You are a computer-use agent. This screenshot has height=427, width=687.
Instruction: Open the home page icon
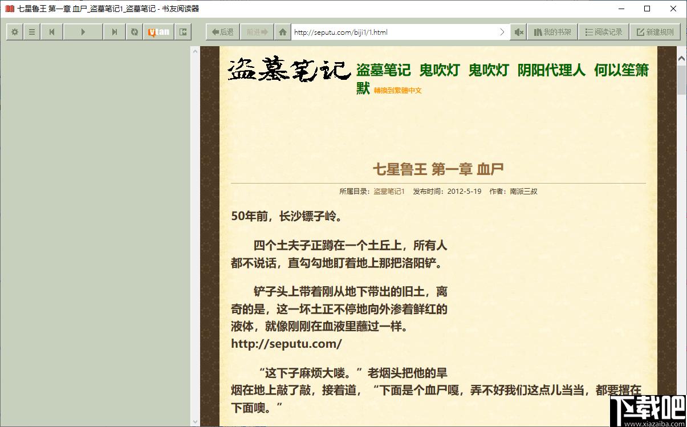[x=283, y=32]
